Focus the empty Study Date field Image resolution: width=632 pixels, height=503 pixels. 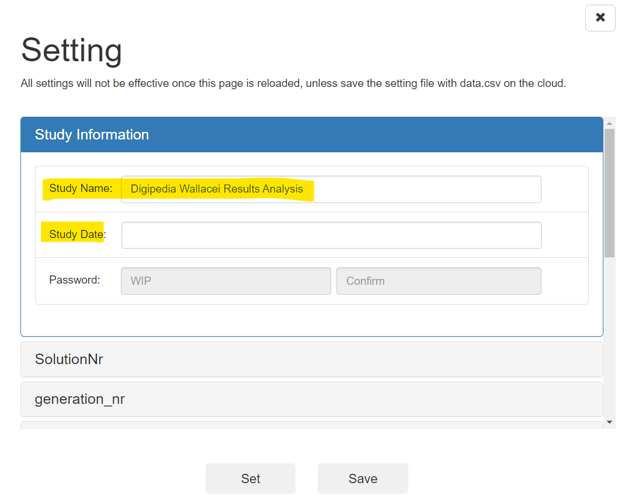[x=331, y=235]
